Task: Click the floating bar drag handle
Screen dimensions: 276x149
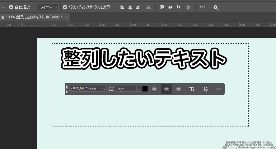Action: 67,89
